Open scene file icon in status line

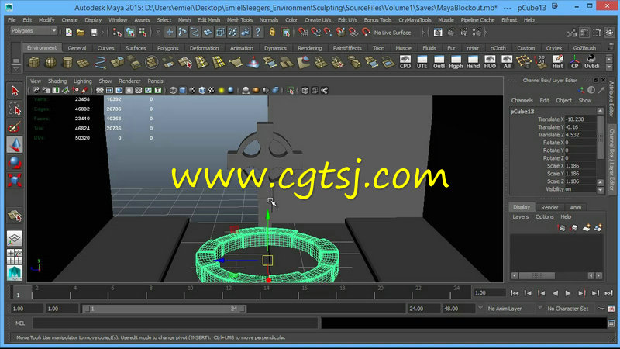(81, 33)
